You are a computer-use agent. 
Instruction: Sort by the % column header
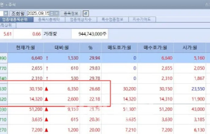pyautogui.click(x=91, y=48)
